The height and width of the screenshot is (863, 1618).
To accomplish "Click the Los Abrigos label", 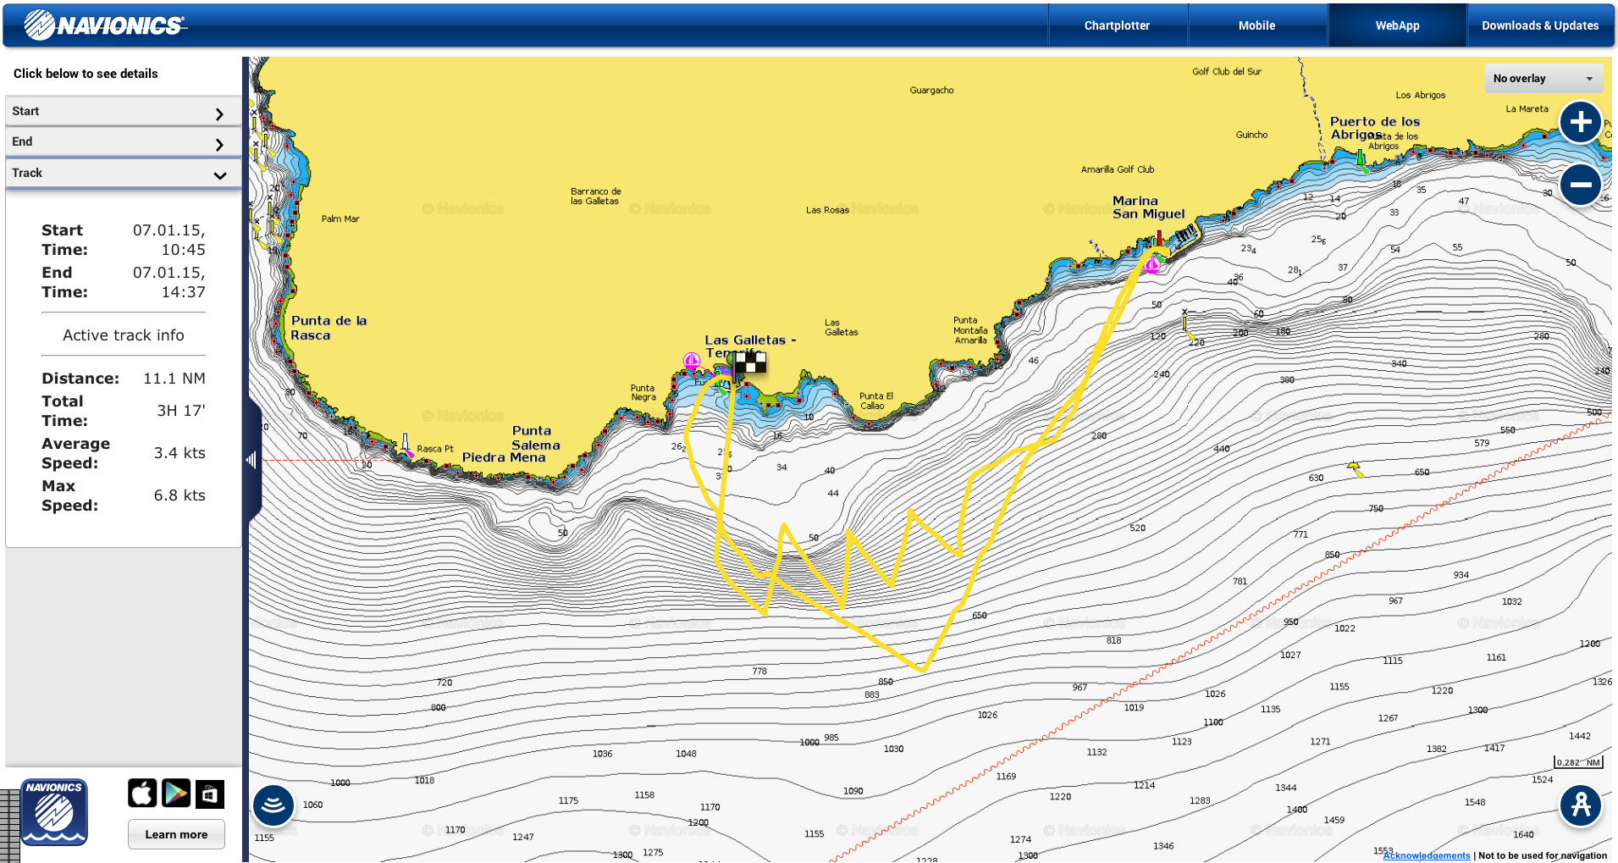I will [x=1421, y=96].
